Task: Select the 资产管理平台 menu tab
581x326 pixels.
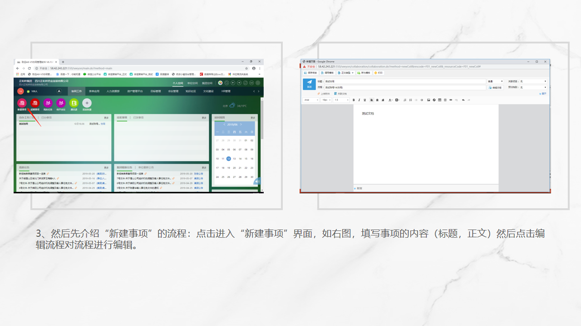Action: pos(135,91)
